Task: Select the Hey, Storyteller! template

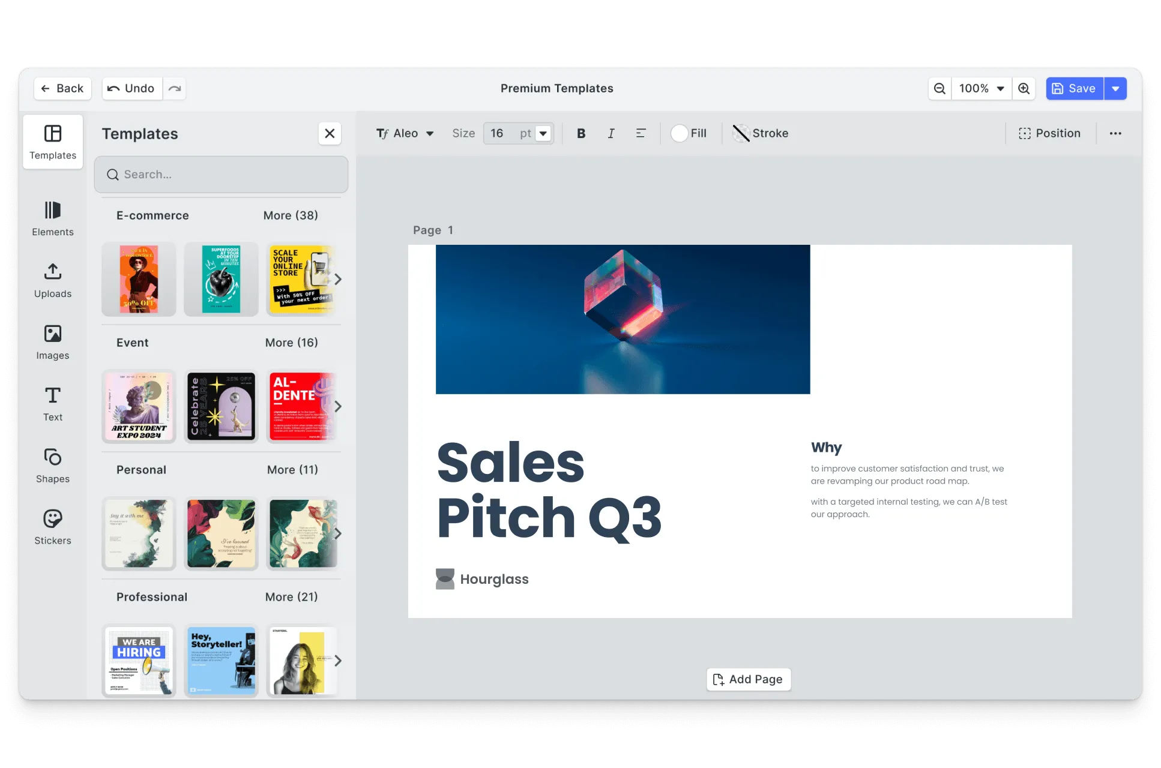Action: [221, 661]
